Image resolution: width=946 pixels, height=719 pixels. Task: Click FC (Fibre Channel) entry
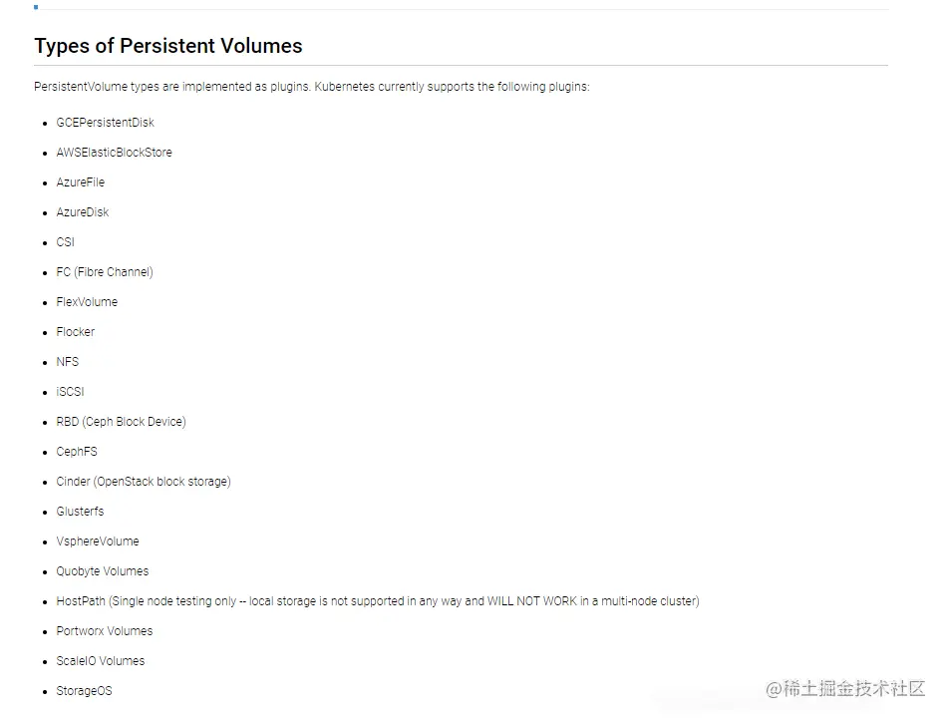pos(105,272)
